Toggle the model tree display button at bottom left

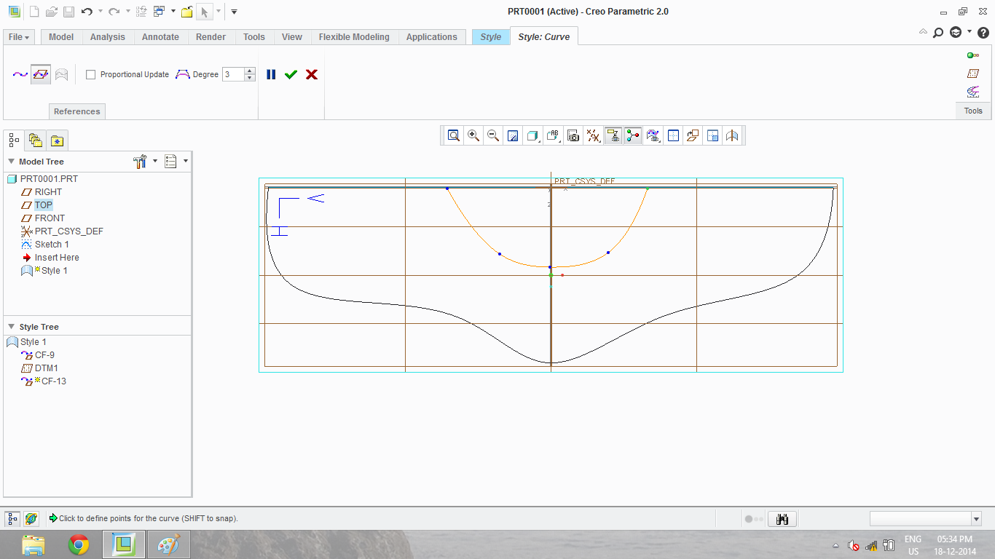12,519
